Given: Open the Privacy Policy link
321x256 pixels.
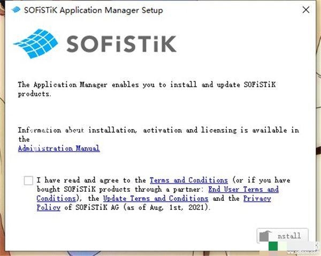Looking at the screenshot, I should point(257,198).
